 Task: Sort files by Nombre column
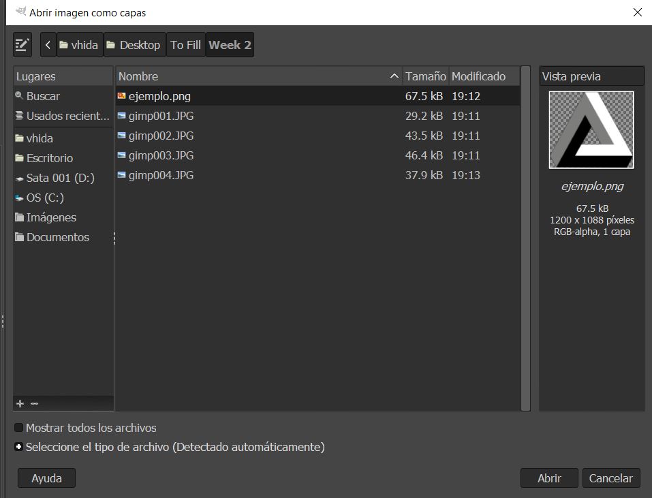pos(259,76)
